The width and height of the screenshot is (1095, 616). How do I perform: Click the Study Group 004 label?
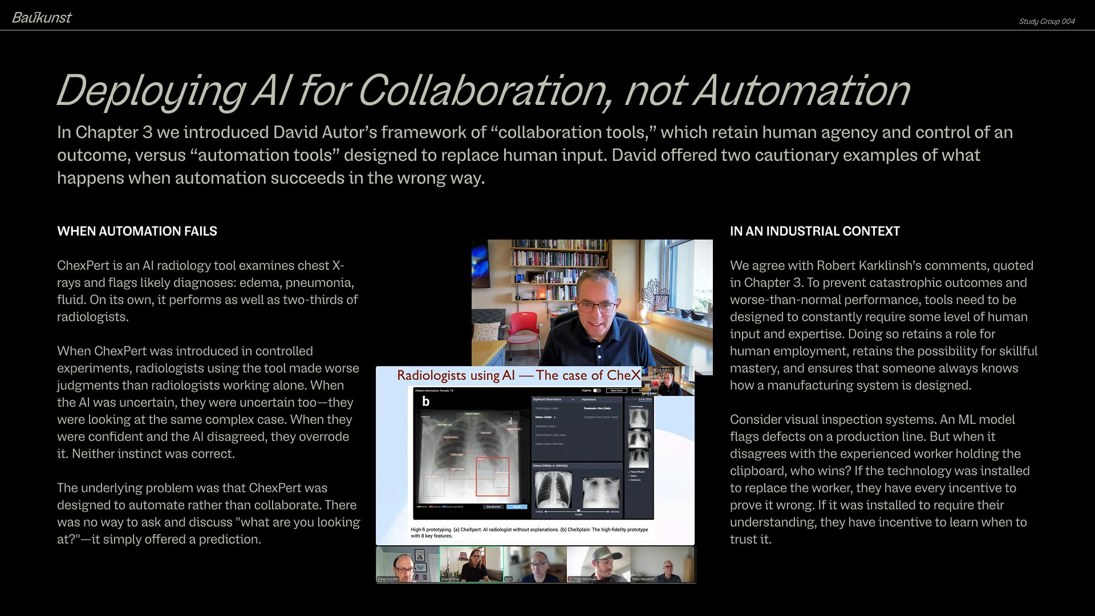(x=1047, y=21)
